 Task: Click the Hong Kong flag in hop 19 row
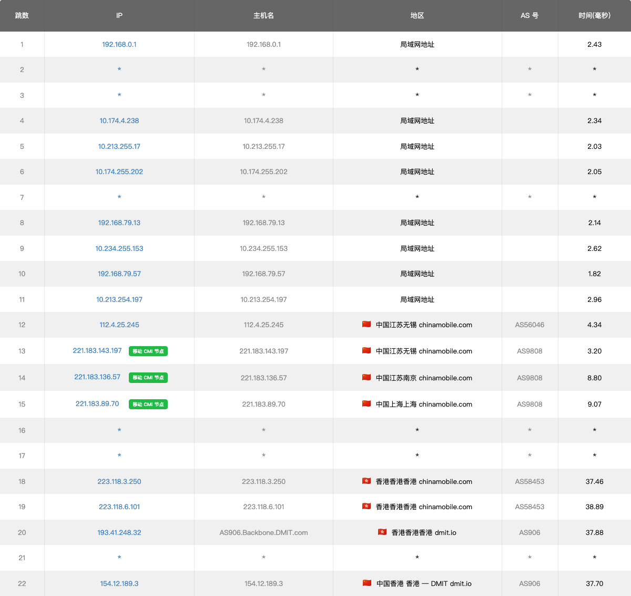point(367,506)
